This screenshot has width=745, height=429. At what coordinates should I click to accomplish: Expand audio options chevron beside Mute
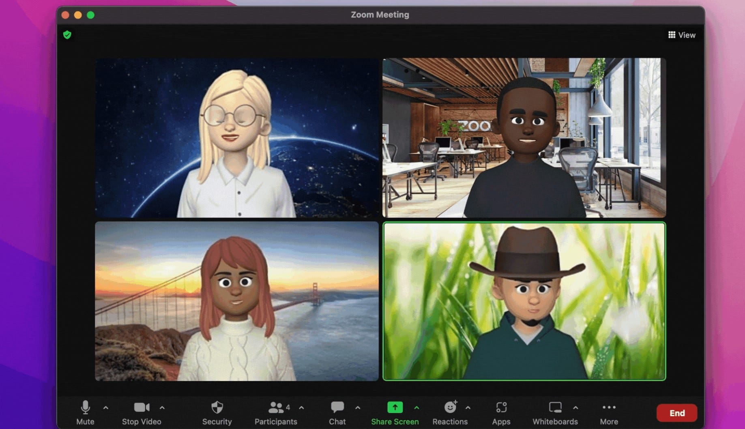point(106,408)
